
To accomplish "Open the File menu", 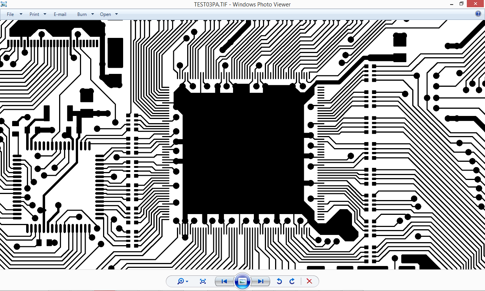I will pyautogui.click(x=10, y=14).
